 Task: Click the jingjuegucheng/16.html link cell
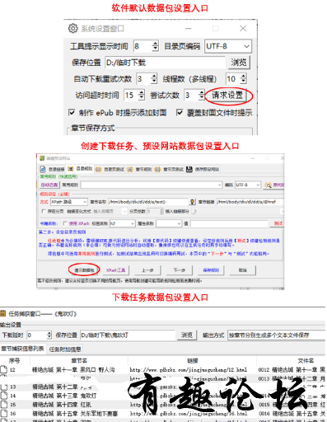189,413
